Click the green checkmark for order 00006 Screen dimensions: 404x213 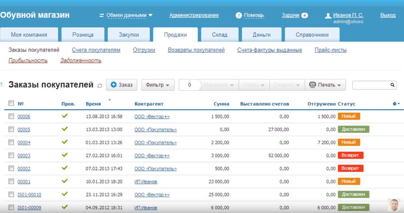pyautogui.click(x=65, y=116)
